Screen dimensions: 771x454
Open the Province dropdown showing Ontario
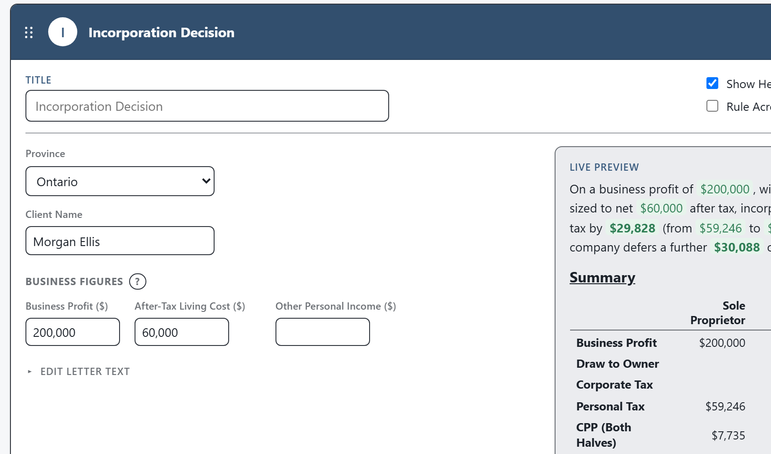pyautogui.click(x=120, y=181)
